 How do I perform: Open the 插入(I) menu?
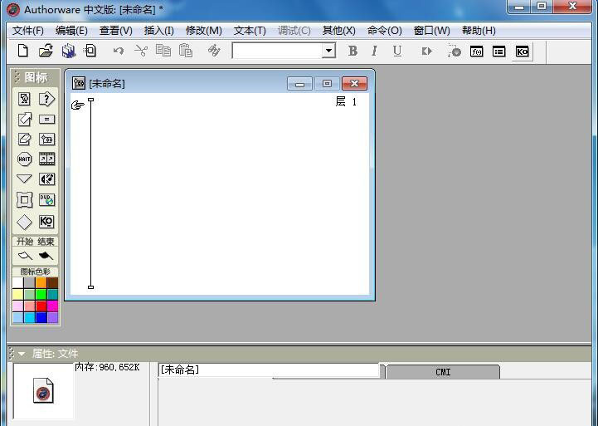tap(159, 31)
